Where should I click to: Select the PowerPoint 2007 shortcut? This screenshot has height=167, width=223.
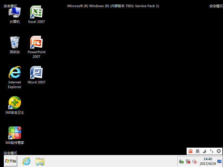pyautogui.click(x=36, y=42)
